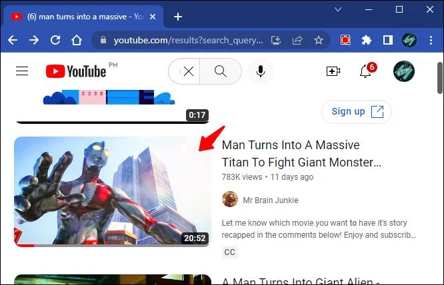Open the tab search dropdown chevron

[338, 9]
